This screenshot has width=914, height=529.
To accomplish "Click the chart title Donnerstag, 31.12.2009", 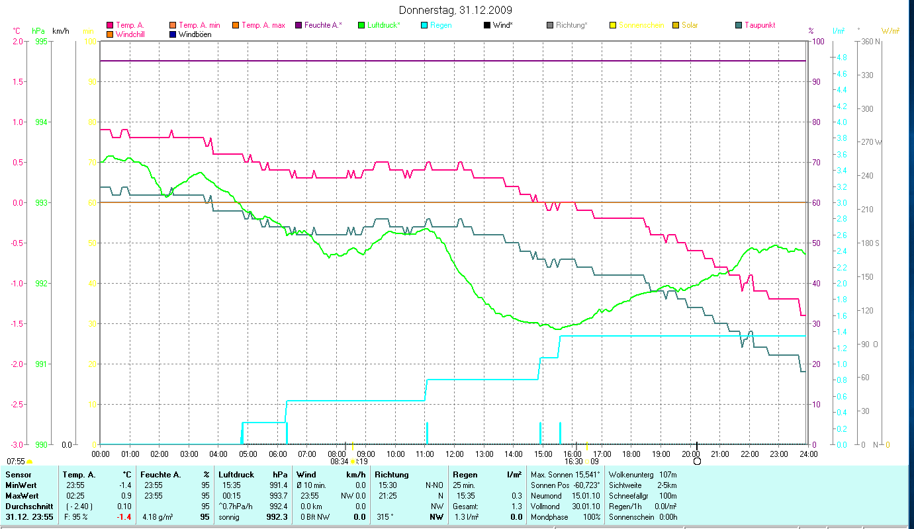I will (x=456, y=11).
